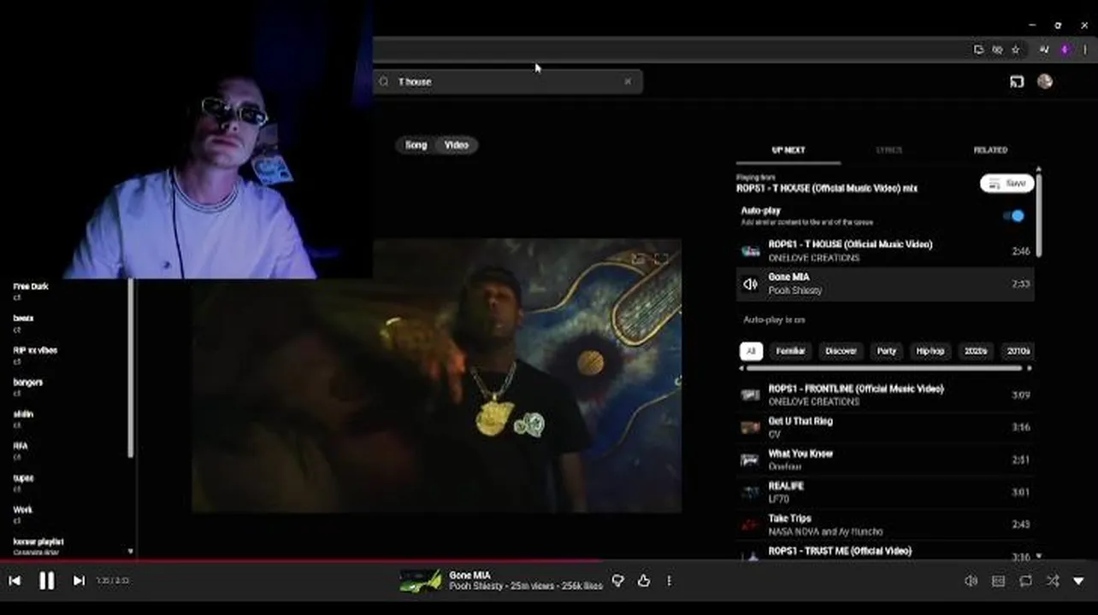Select the Hip-hop filter chip
Screen dimensions: 1098x615
(x=930, y=351)
